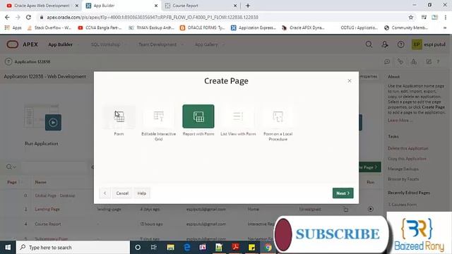Select the Form page type icon
452x254 pixels.
[119, 116]
